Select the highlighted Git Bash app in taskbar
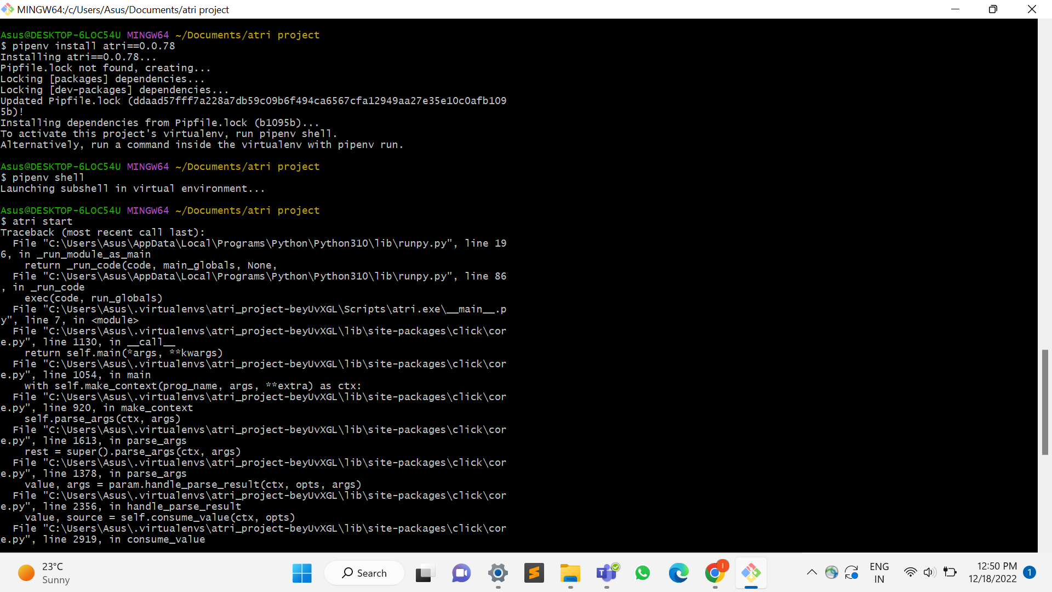Screen dimensions: 1052x592 [751, 573]
